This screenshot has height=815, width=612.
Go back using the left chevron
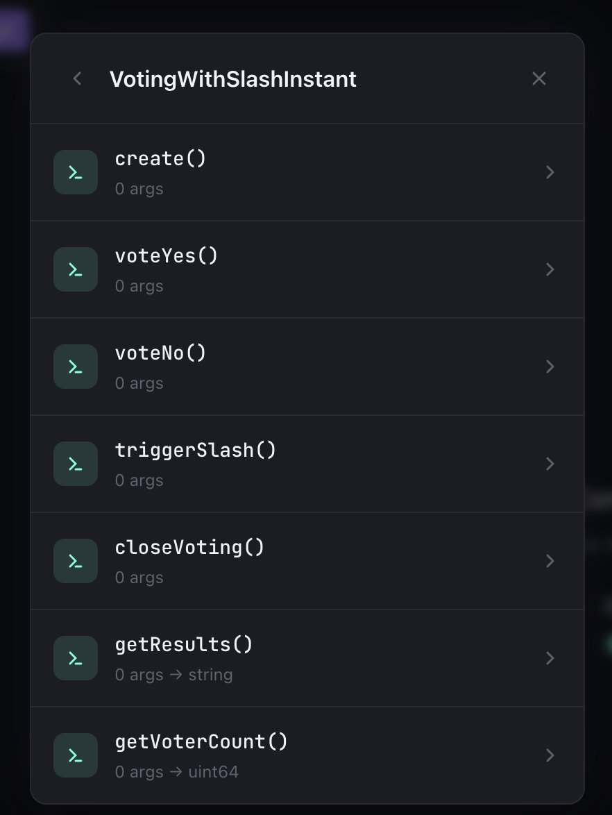78,79
